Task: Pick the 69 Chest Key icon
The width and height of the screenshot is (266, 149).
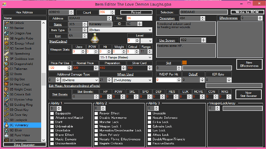Action: point(7,110)
